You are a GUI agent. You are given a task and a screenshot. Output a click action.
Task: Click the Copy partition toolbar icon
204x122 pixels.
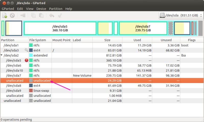pos(33,15)
